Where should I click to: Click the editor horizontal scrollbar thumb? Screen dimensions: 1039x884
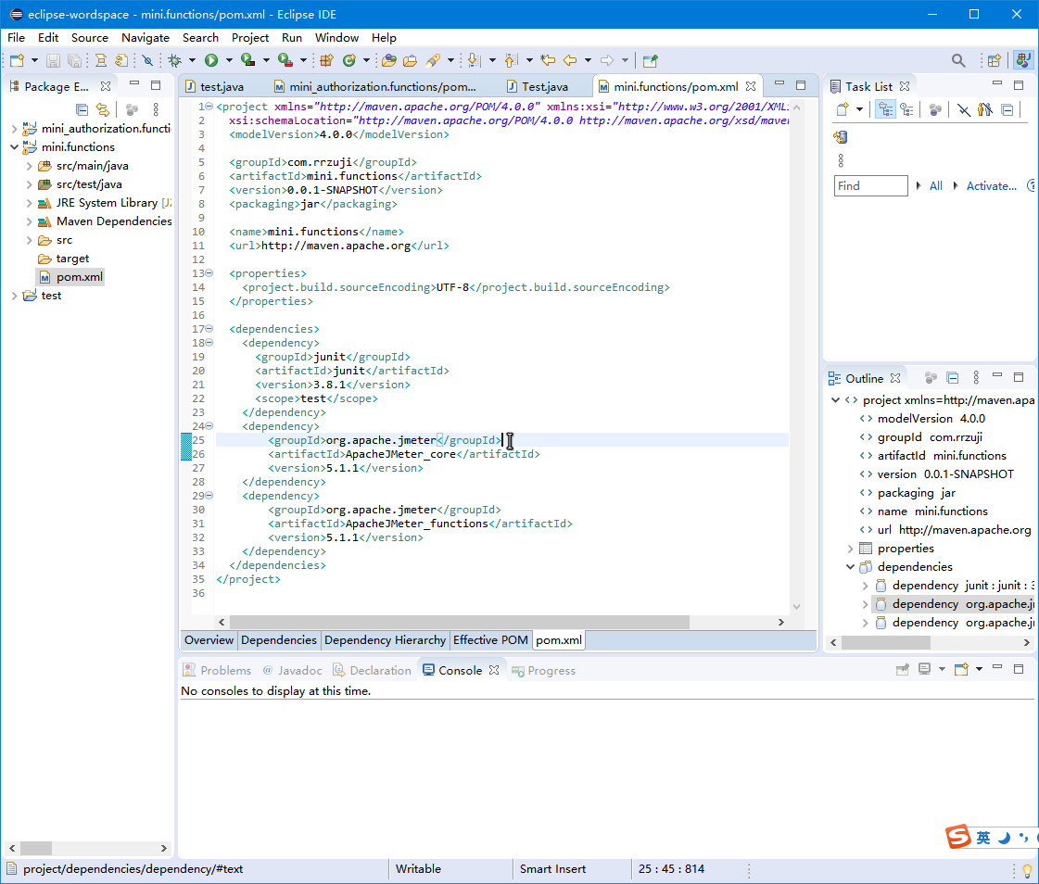click(x=459, y=623)
